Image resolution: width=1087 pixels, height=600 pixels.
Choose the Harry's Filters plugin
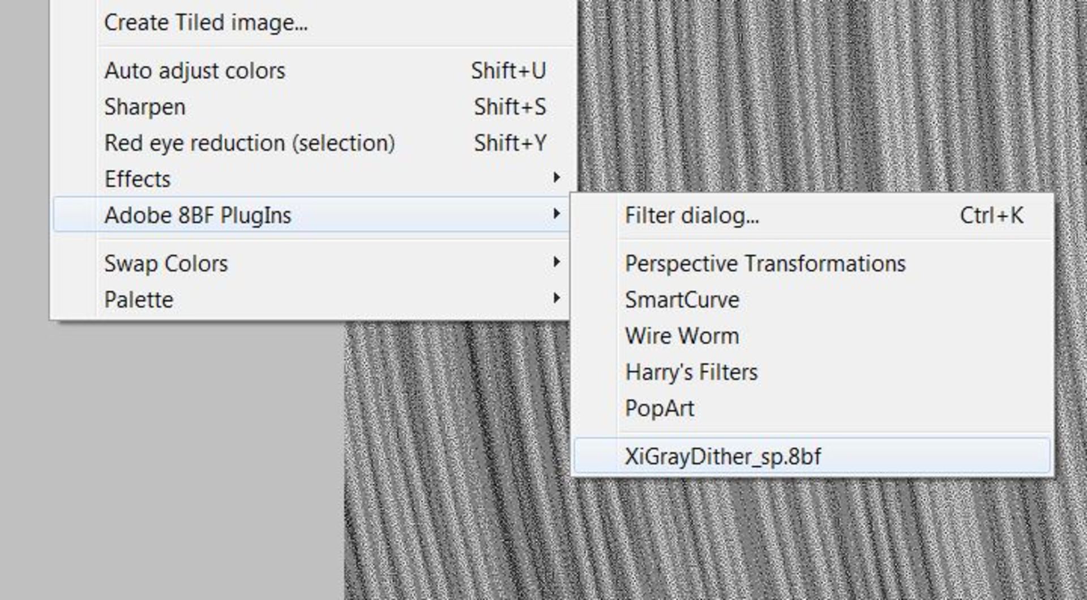[691, 373]
